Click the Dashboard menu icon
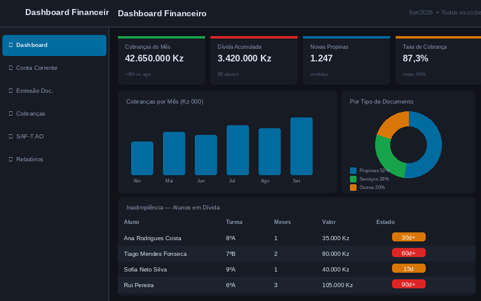Screen dimensions: 481x301 coord(11,45)
